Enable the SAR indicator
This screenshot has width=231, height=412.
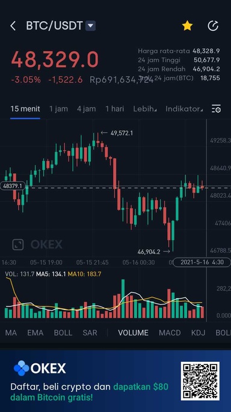pos(90,332)
